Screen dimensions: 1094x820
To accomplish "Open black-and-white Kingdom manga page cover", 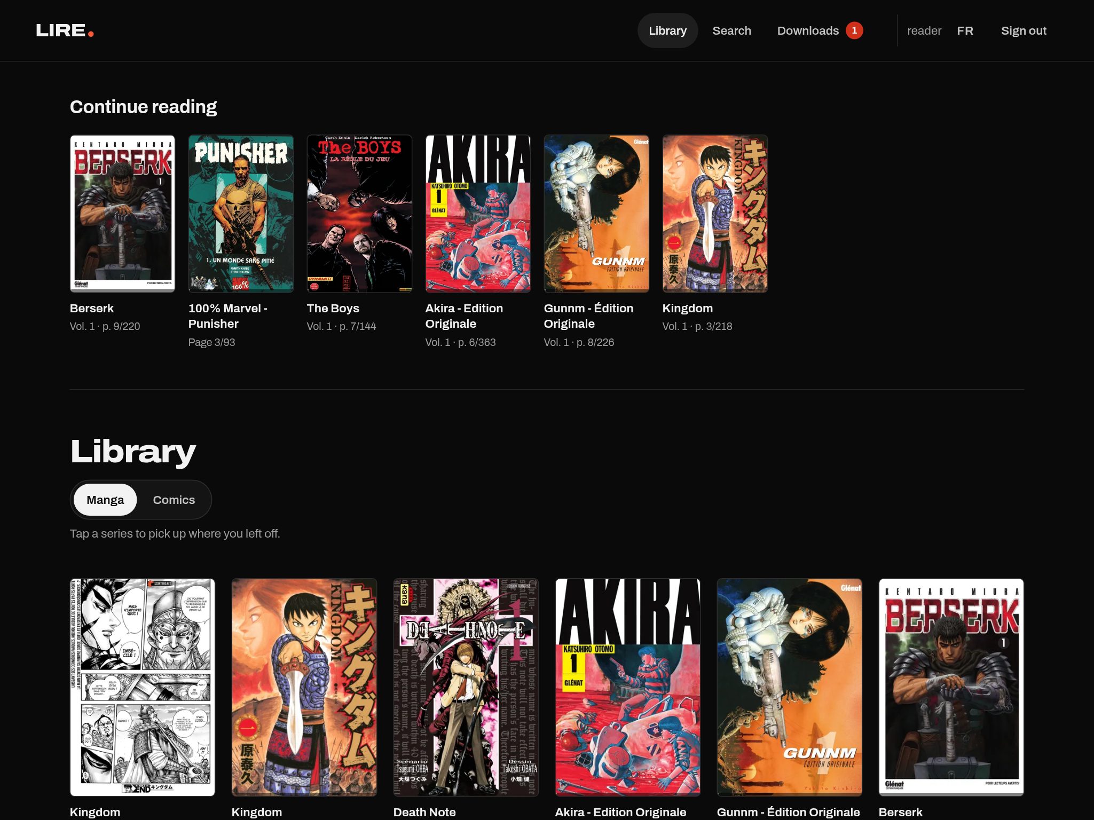I will (143, 688).
